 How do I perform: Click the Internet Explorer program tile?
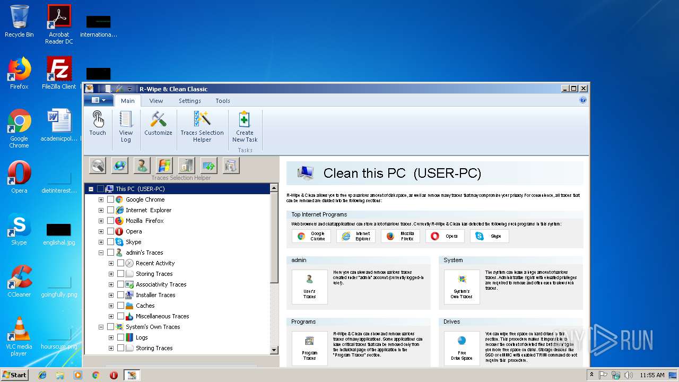[x=356, y=236]
